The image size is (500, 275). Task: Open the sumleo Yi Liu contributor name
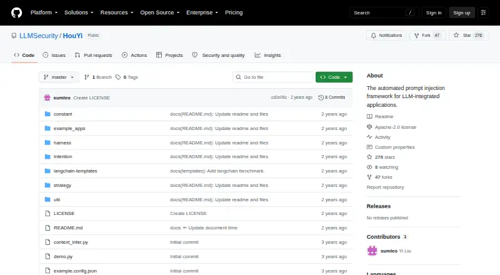click(396, 251)
